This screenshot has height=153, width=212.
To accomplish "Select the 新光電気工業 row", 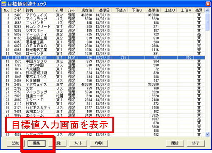I will pos(103,50).
